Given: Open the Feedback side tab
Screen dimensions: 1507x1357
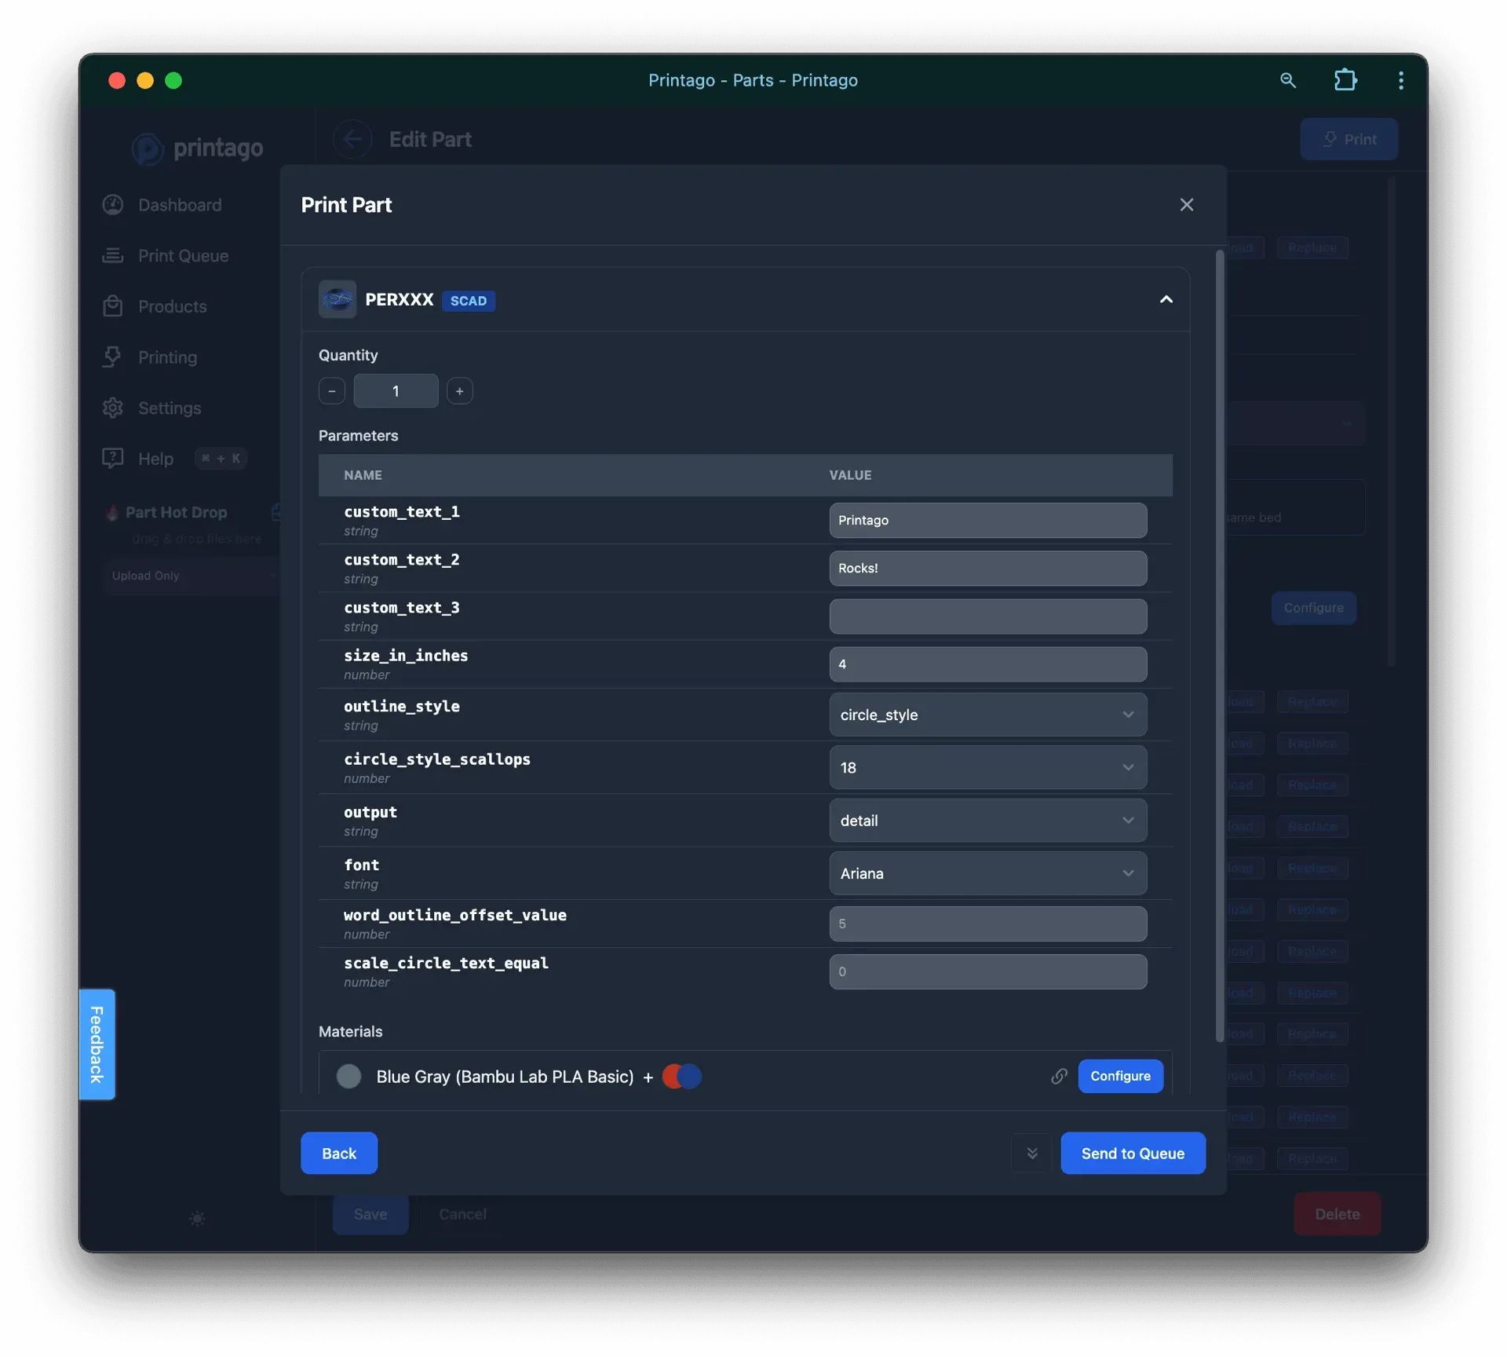Looking at the screenshot, I should click(97, 1044).
